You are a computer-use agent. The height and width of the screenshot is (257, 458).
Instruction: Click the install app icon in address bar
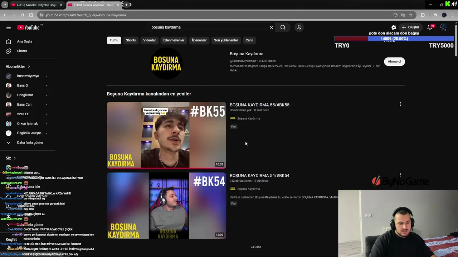coord(395,15)
